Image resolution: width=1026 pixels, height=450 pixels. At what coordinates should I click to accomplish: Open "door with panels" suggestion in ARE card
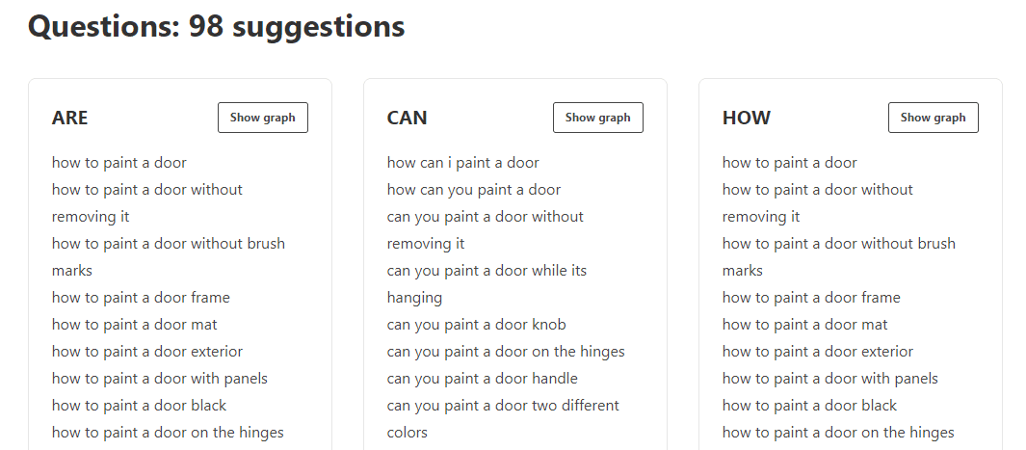[x=160, y=379]
